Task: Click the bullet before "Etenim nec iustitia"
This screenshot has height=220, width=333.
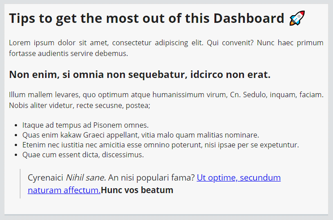Action: click(17, 145)
